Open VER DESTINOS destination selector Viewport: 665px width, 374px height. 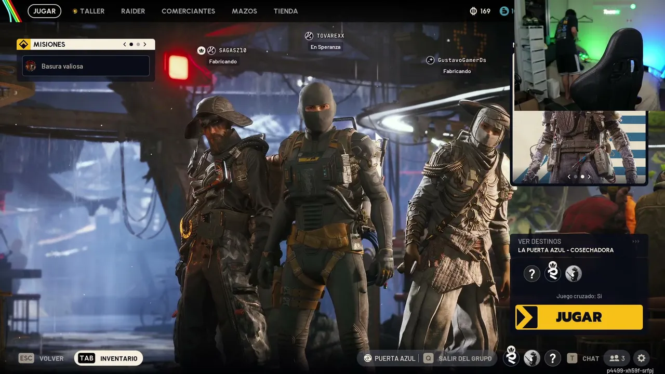pos(539,242)
